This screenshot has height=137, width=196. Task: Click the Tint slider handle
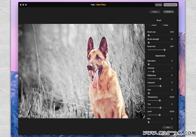160,108
